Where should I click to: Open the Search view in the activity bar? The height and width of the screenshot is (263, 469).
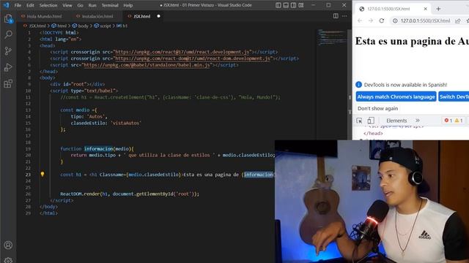point(8,34)
